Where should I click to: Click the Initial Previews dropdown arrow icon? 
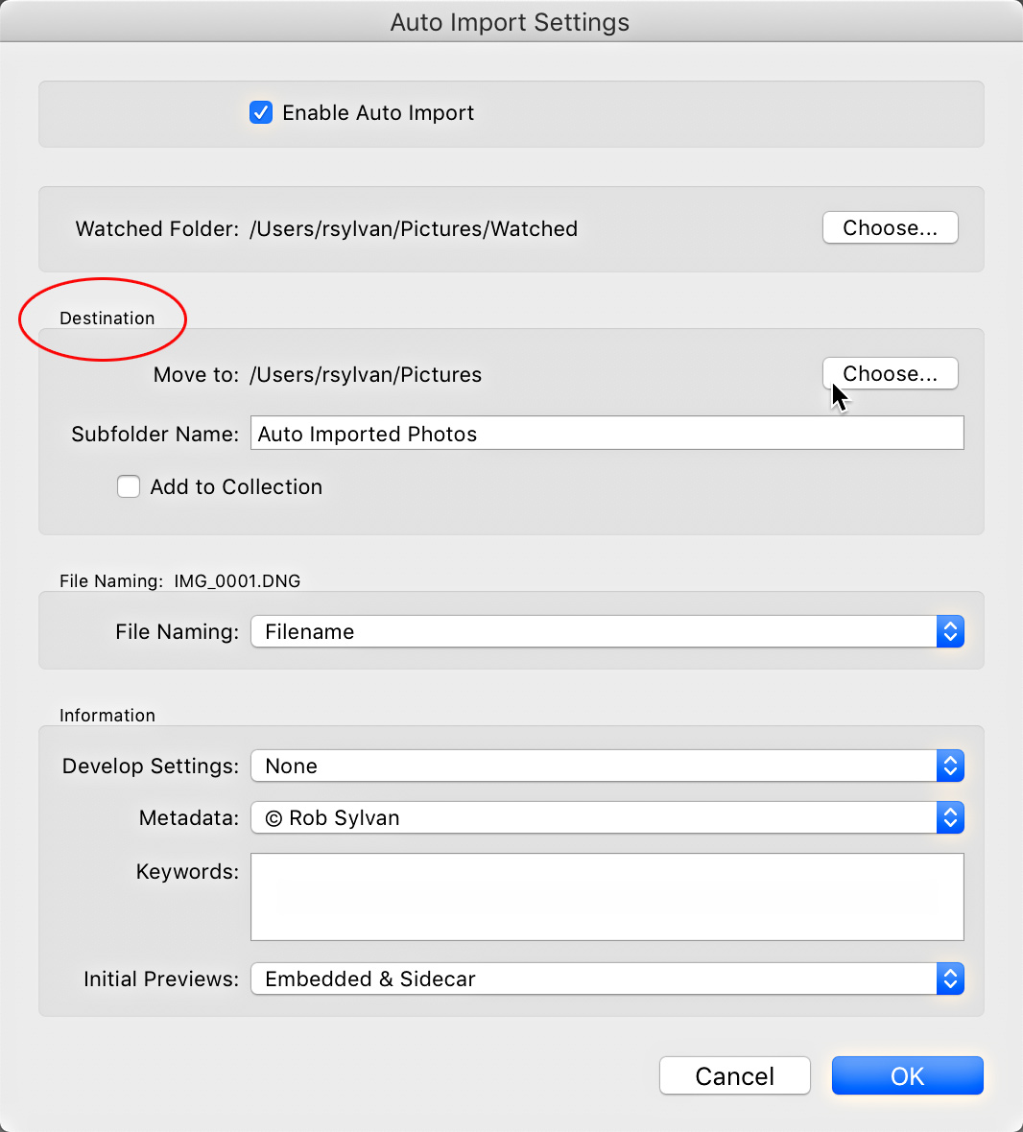click(949, 979)
